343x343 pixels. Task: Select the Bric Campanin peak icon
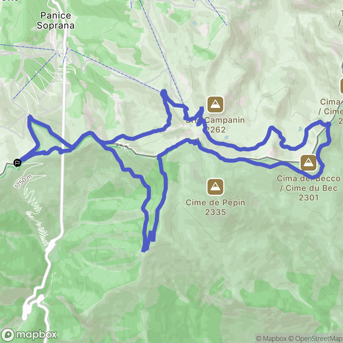click(215, 105)
